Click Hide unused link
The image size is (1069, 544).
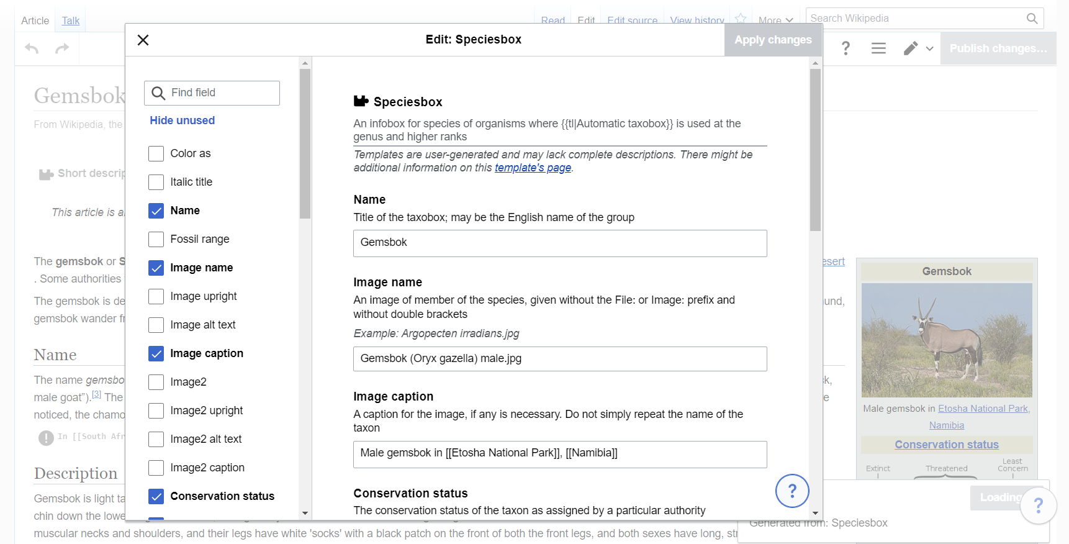pyautogui.click(x=182, y=120)
